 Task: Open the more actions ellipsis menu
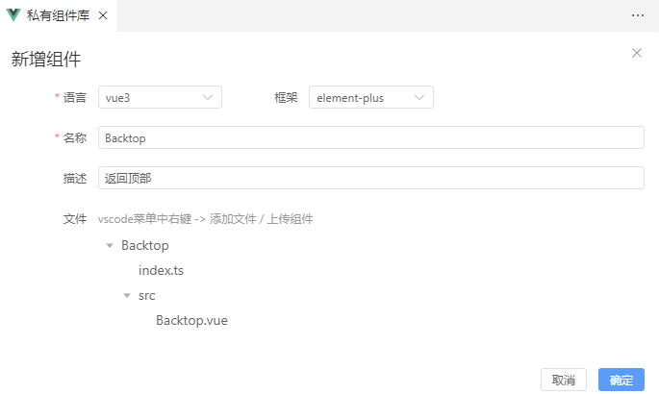coord(637,15)
